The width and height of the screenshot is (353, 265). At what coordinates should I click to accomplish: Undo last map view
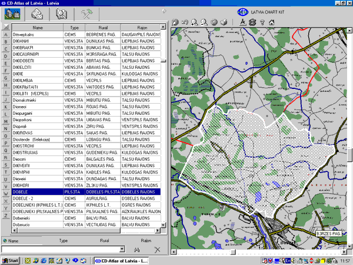(x=185, y=22)
